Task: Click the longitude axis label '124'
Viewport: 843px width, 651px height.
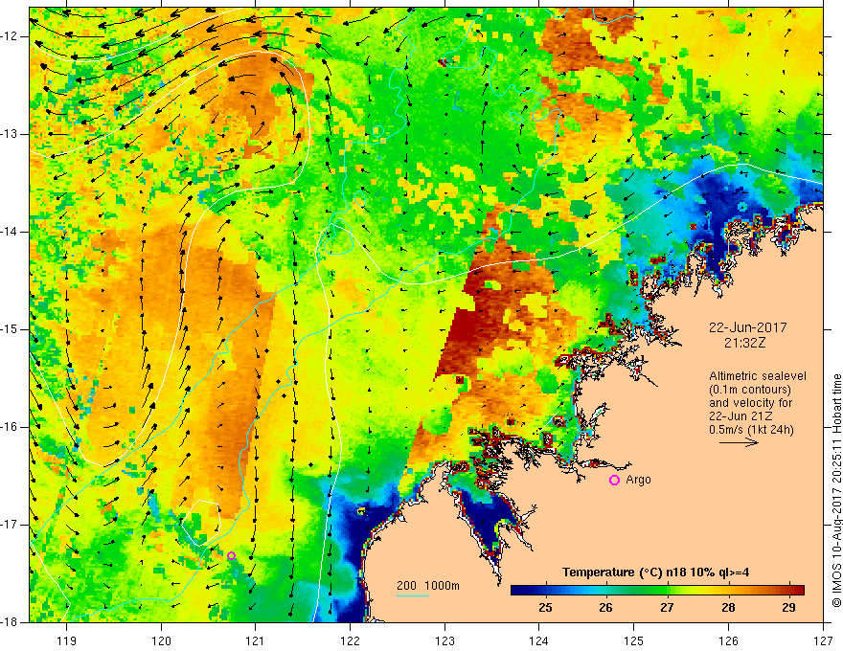Action: pyautogui.click(x=539, y=640)
